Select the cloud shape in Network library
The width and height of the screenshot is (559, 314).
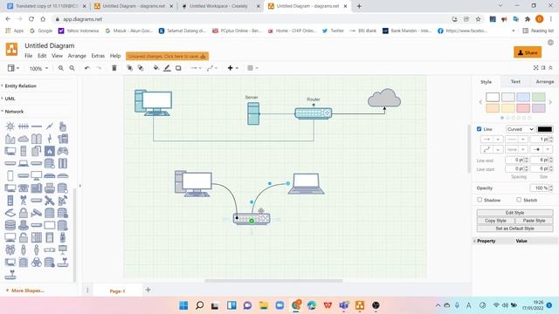tap(24, 139)
